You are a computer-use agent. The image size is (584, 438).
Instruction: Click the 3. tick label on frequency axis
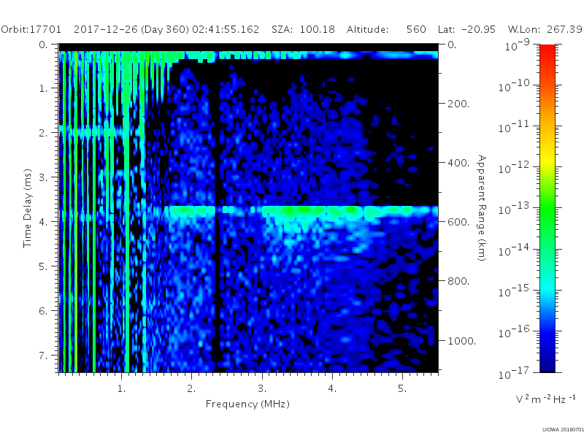coord(262,389)
